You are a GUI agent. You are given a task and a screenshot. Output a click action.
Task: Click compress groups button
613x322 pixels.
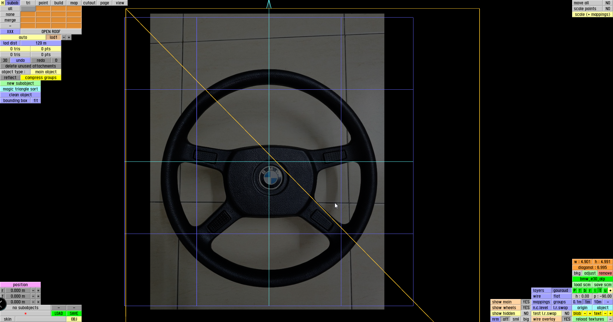(x=41, y=78)
